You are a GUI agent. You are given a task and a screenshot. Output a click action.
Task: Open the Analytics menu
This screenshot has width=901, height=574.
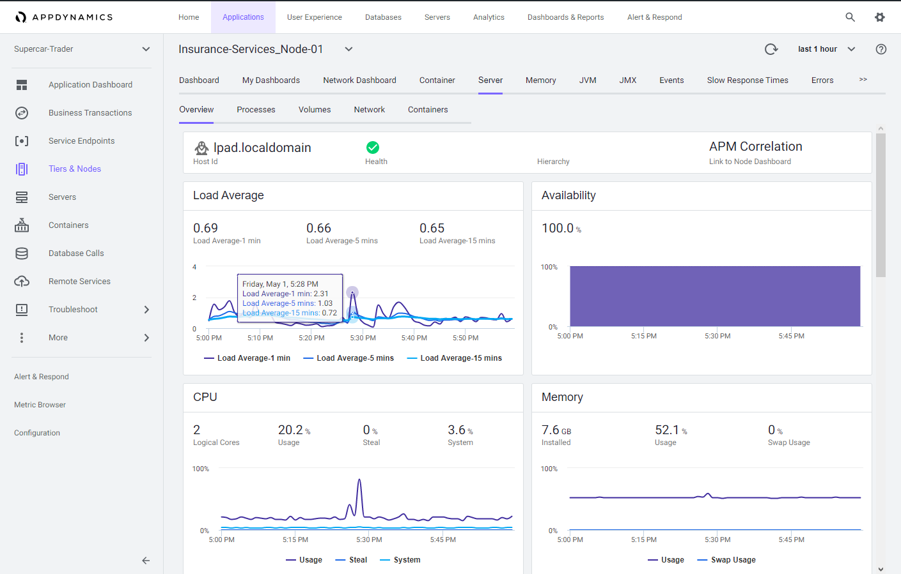tap(489, 17)
